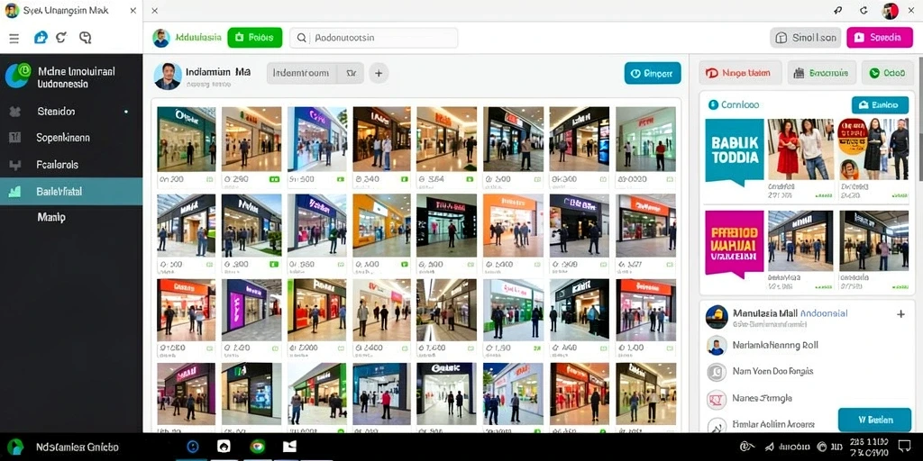The image size is (923, 461).
Task: Switch to the Nnge Uaiem tab
Action: click(x=740, y=73)
